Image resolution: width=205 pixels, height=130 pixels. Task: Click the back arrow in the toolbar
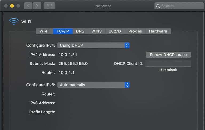click(28, 6)
